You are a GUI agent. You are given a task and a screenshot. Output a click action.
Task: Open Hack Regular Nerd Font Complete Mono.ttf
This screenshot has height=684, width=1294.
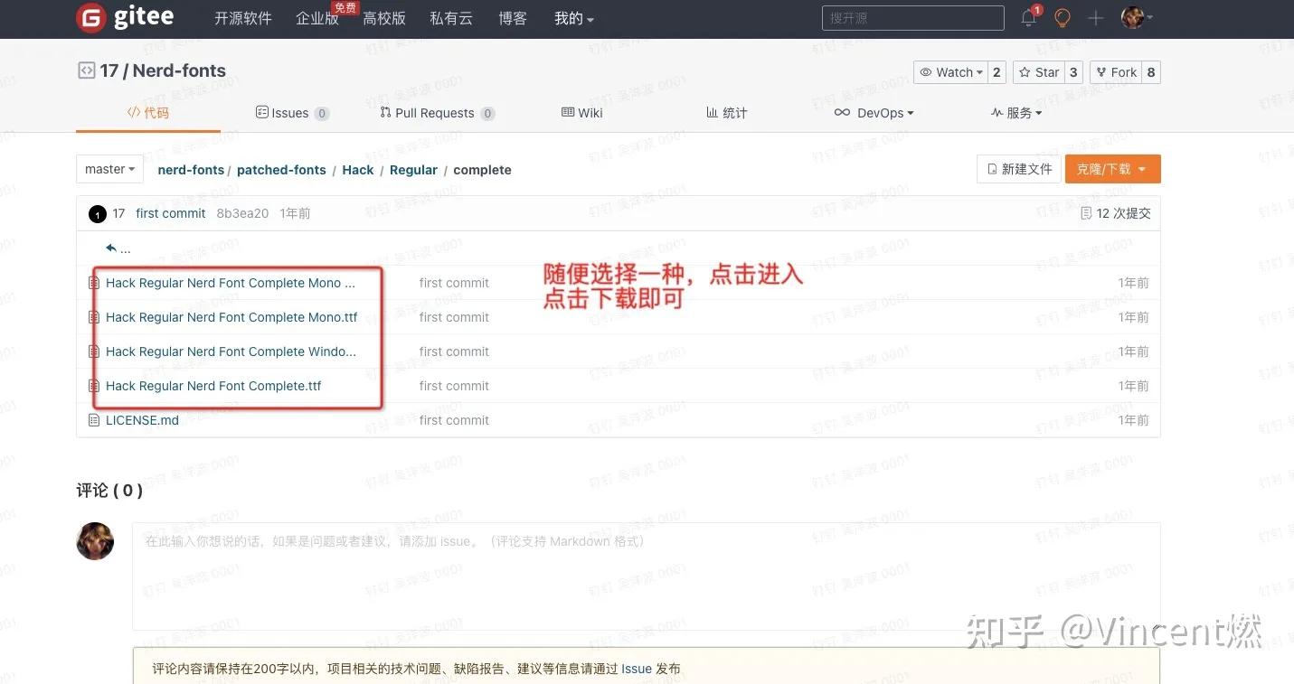point(231,317)
